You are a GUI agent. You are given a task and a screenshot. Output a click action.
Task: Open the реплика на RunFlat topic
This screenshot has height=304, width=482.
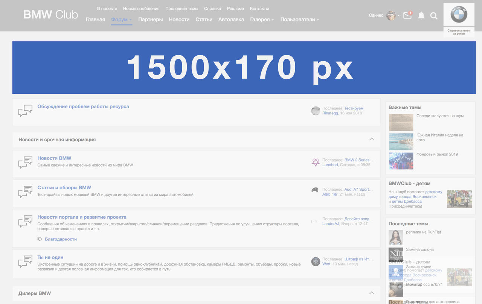[x=423, y=232]
